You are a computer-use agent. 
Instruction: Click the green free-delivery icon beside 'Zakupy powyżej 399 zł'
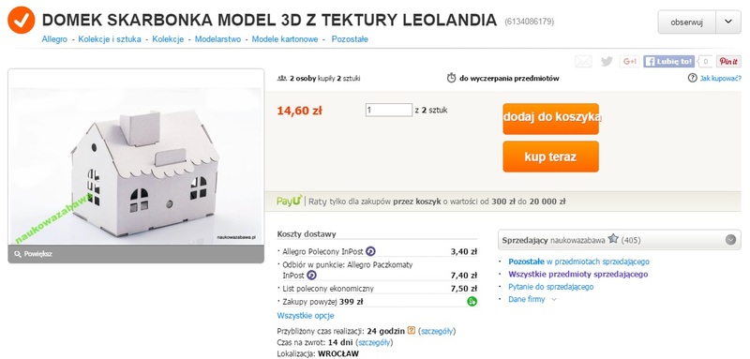click(472, 302)
